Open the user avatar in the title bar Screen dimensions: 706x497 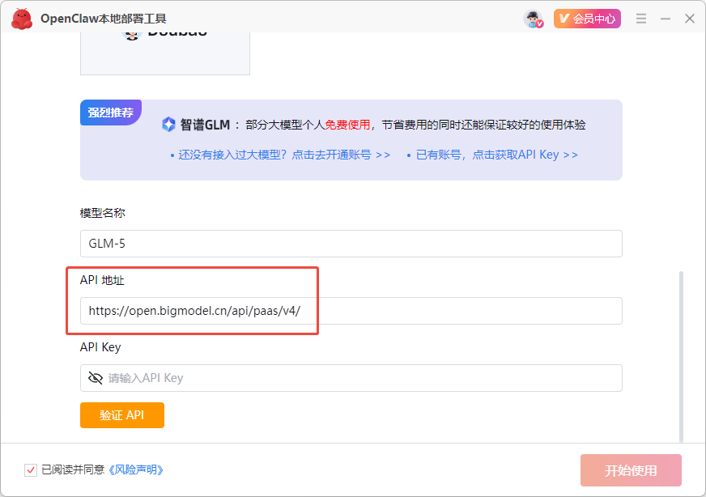coord(530,18)
